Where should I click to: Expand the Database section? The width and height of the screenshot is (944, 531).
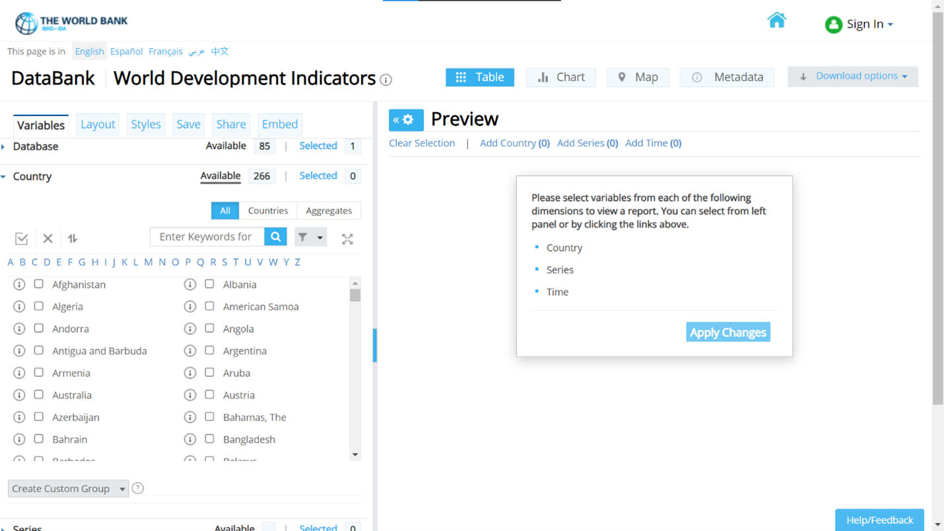pyautogui.click(x=4, y=147)
